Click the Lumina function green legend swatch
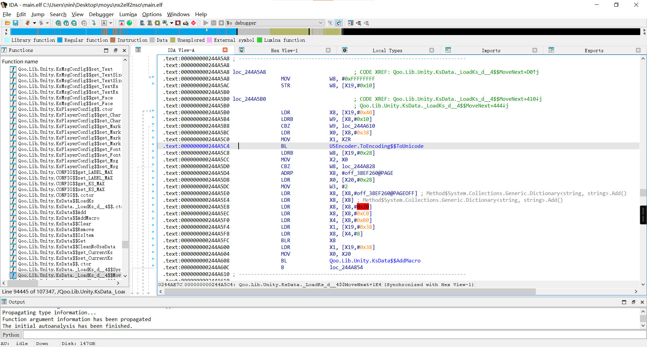The width and height of the screenshot is (647, 347). (259, 40)
